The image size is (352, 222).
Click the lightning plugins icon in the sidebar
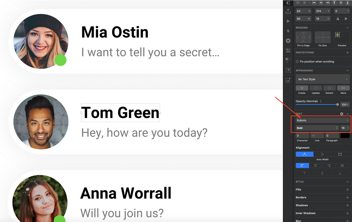pos(288,31)
